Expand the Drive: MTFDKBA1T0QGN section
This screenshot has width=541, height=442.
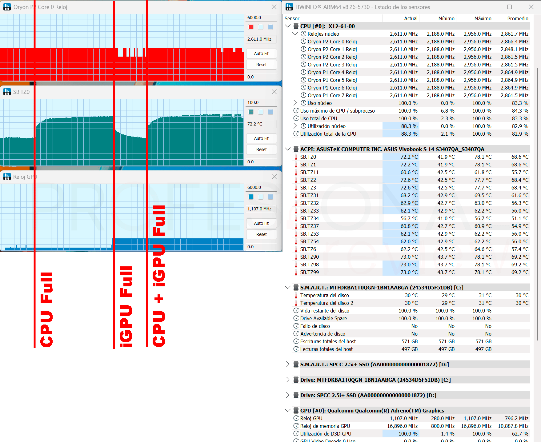[x=288, y=380]
